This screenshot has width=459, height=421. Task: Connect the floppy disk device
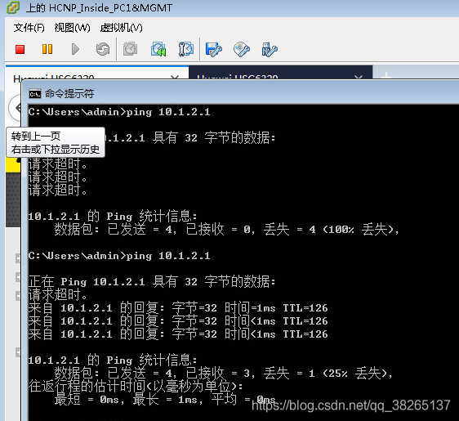pyautogui.click(x=214, y=49)
